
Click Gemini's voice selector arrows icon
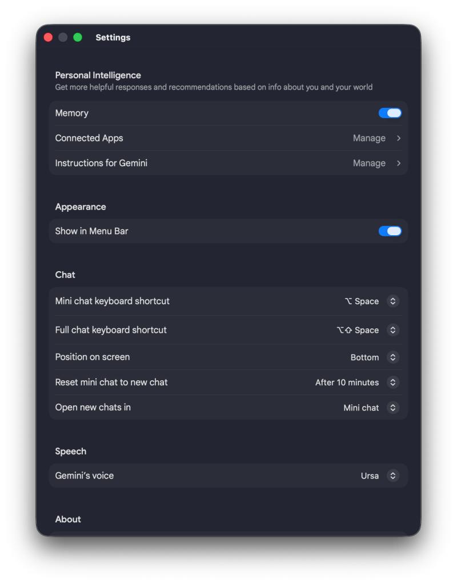click(392, 476)
